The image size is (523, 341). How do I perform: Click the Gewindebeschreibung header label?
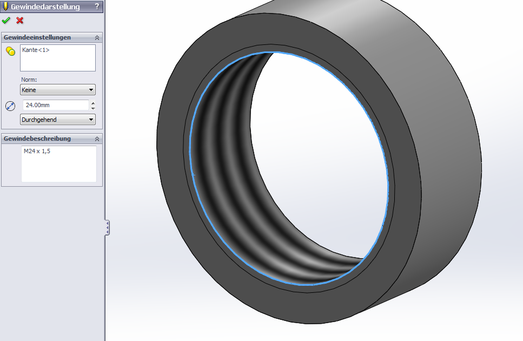[37, 139]
